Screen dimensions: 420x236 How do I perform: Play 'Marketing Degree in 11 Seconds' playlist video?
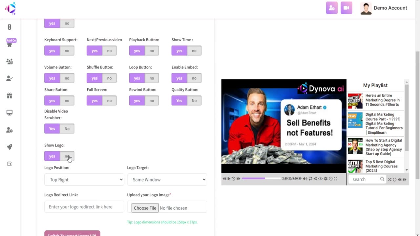coord(375,100)
